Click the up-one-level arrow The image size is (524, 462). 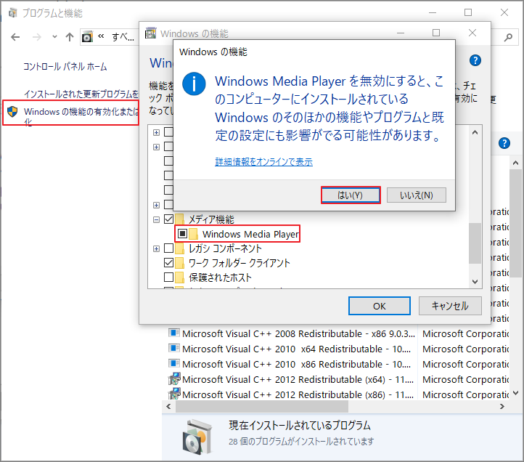pyautogui.click(x=70, y=37)
